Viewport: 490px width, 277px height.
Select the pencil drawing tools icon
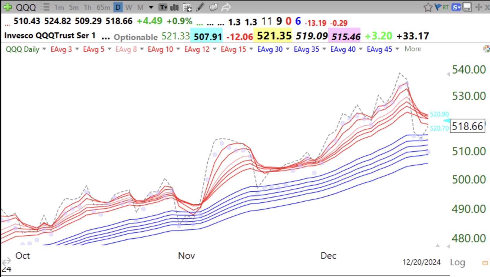(200, 7)
